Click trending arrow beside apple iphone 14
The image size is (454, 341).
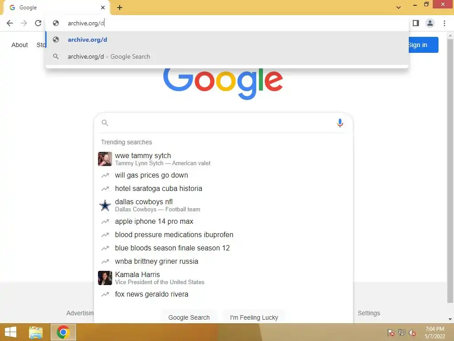[x=105, y=221]
